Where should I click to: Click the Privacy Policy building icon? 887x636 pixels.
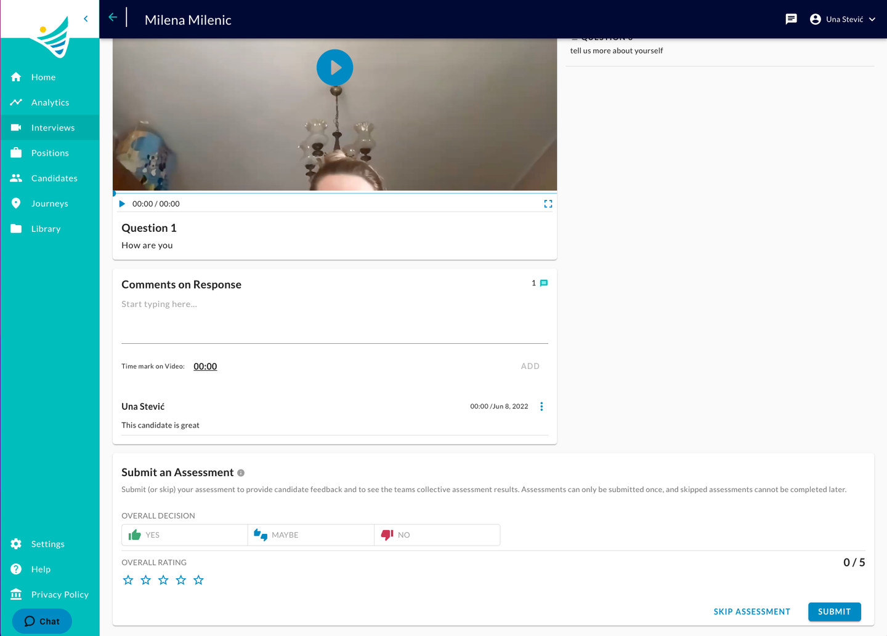coord(16,594)
